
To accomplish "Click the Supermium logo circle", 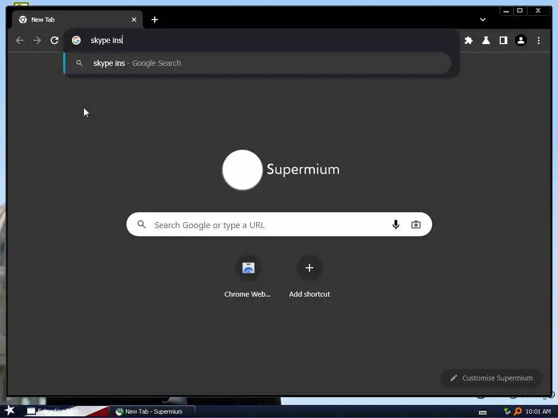I will [242, 170].
